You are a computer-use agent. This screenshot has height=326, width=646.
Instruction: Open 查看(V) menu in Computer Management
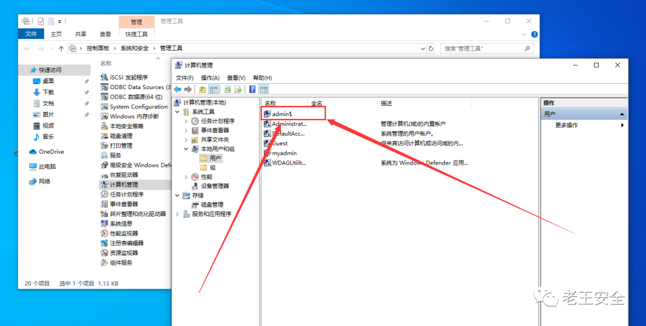click(x=236, y=78)
